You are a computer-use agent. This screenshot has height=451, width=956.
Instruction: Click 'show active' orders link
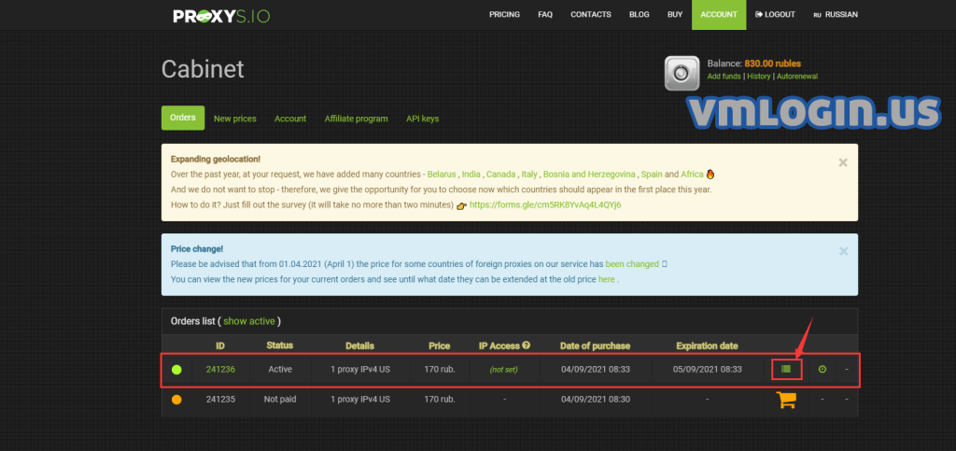[249, 321]
